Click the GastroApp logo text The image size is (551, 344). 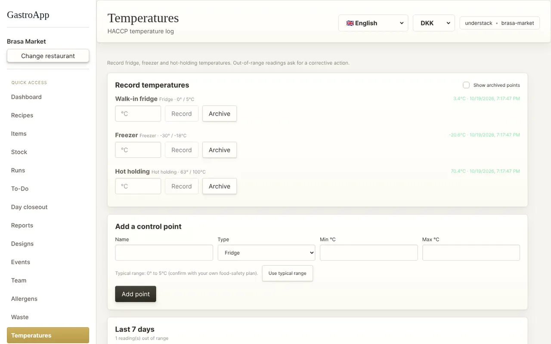(28, 15)
